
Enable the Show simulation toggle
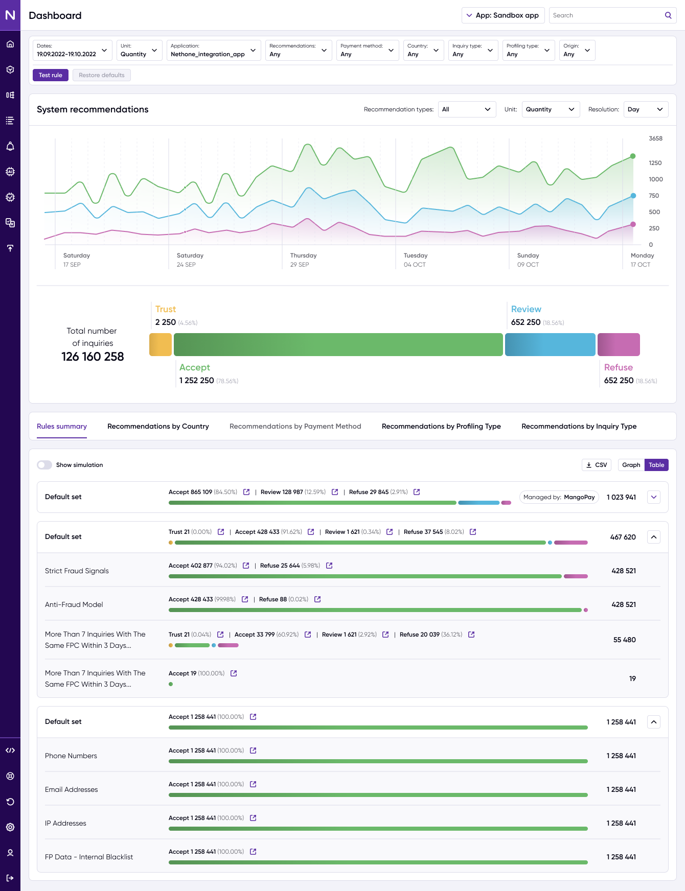tap(44, 465)
